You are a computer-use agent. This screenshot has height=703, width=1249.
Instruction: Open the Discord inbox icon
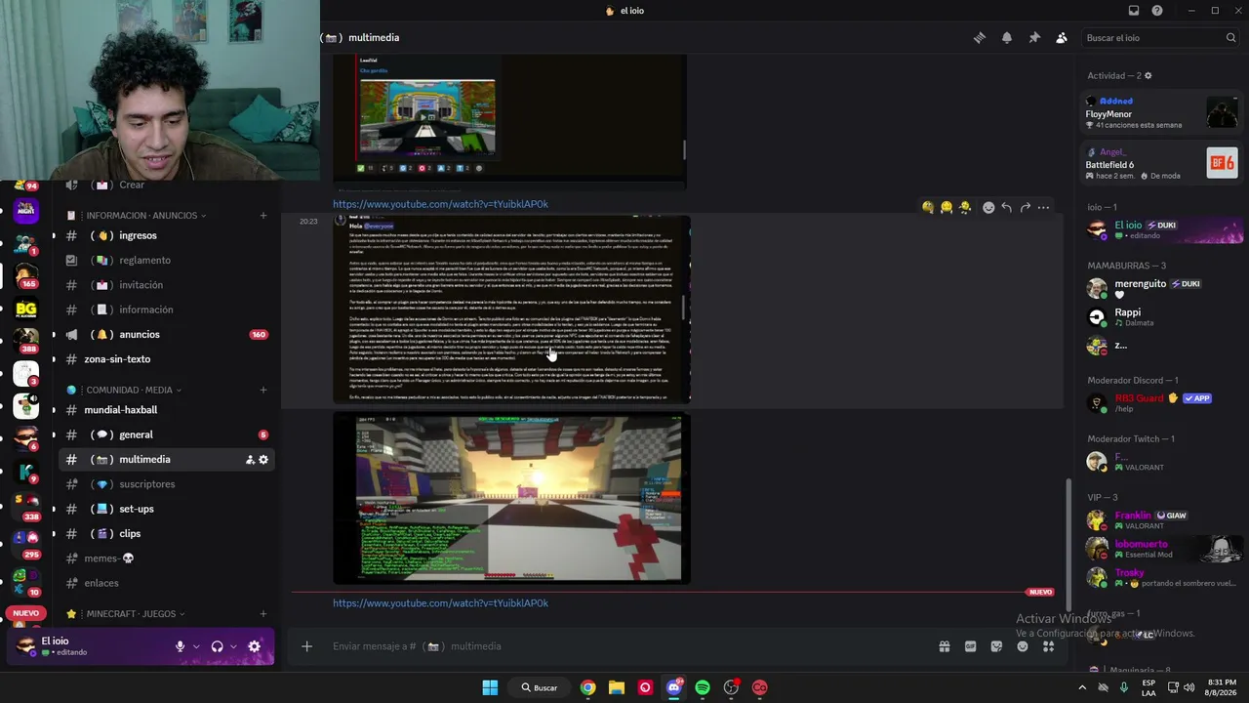1134,11
